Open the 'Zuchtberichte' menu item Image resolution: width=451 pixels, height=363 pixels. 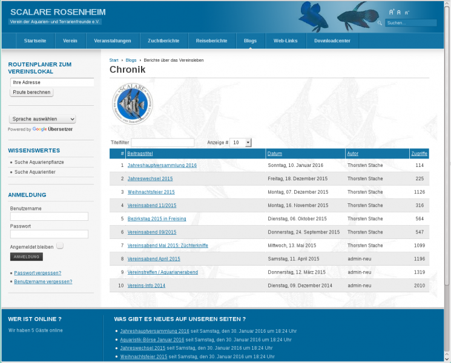point(163,41)
